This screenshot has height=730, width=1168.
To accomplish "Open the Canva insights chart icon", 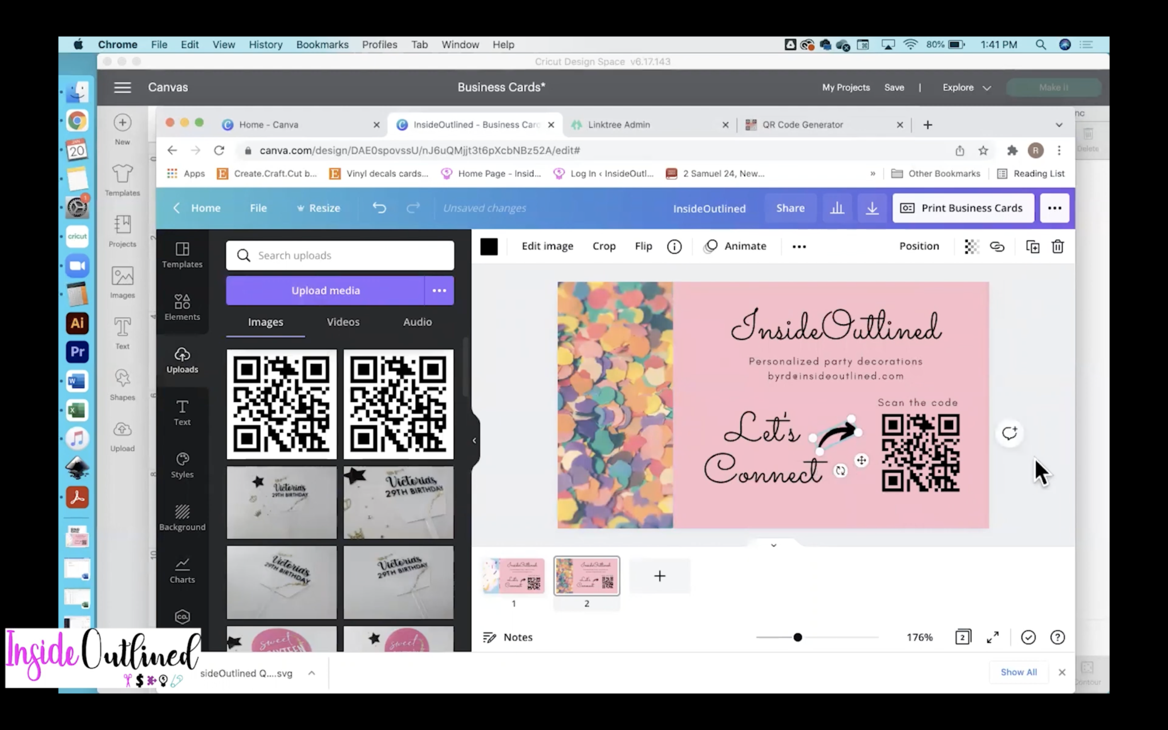I will 837,208.
